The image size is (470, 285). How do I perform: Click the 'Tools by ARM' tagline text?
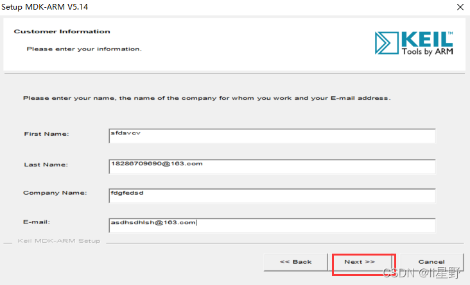427,51
